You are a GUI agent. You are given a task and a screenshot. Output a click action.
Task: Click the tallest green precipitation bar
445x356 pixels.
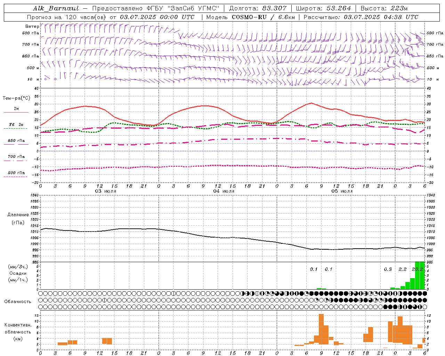pos(420,275)
